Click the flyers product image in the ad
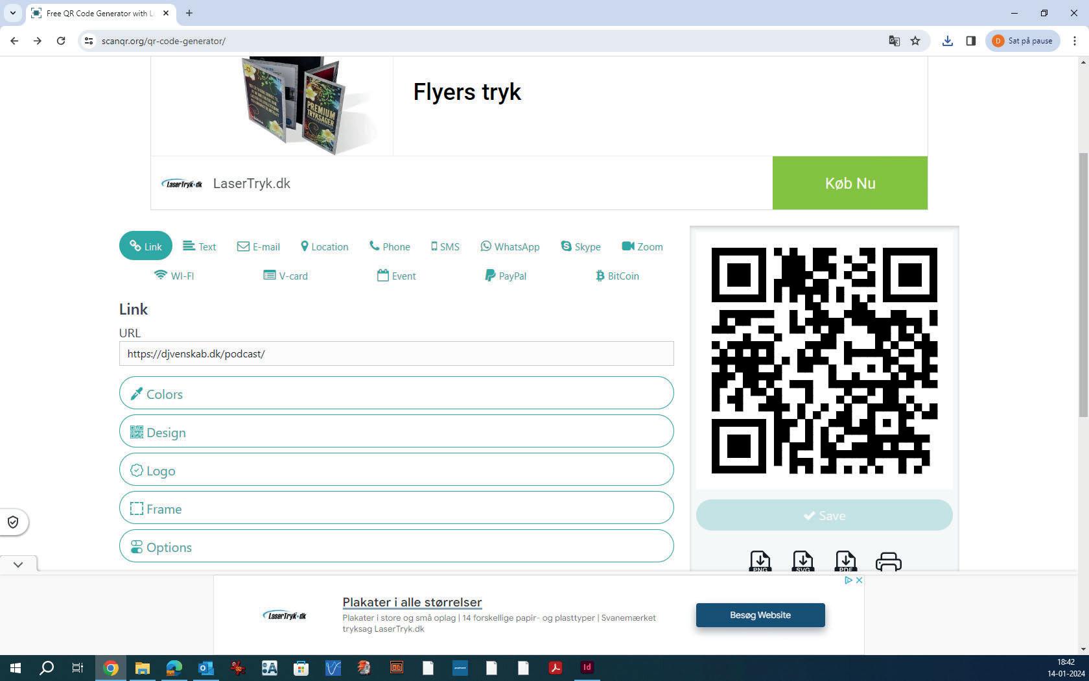Image resolution: width=1089 pixels, height=681 pixels. [x=309, y=105]
